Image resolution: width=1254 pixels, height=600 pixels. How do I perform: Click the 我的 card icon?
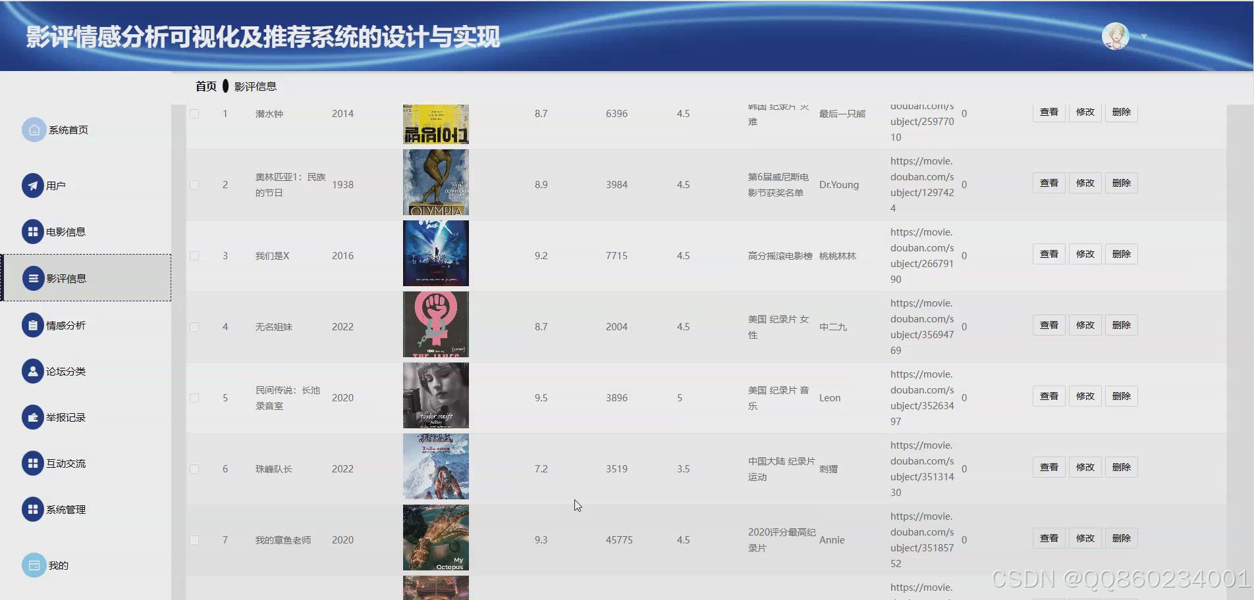click(34, 565)
